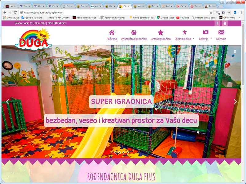Click the star icon above Letnja igraonica

click(x=161, y=33)
